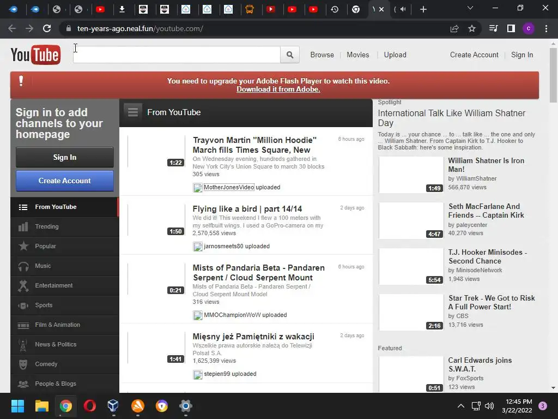This screenshot has width=558, height=419.
Task: Expand the tab search chevron
Action: [470, 8]
